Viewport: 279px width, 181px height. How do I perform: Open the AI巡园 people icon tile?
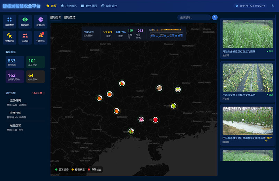point(25,38)
